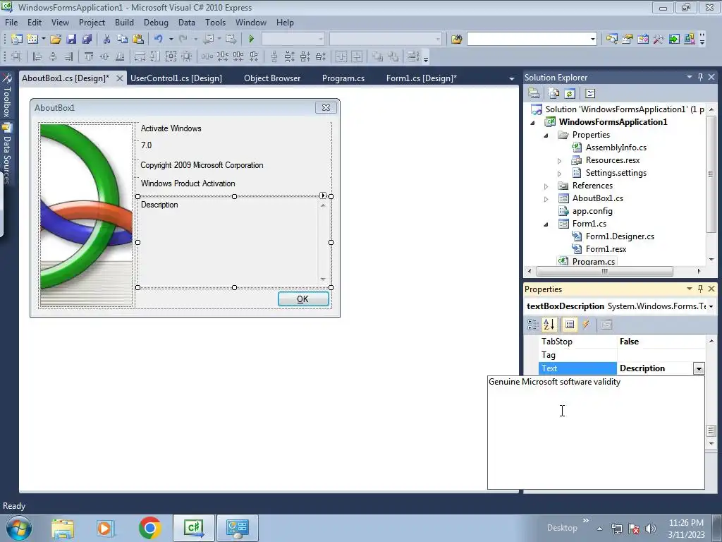Click the Cut scissors icon
The width and height of the screenshot is (722, 542).
pos(107,40)
